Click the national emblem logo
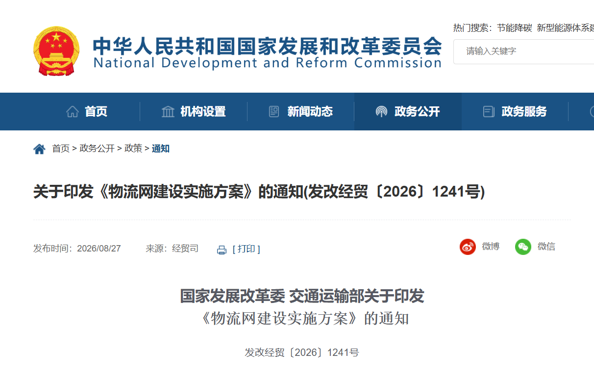The width and height of the screenshot is (594, 377). click(56, 50)
